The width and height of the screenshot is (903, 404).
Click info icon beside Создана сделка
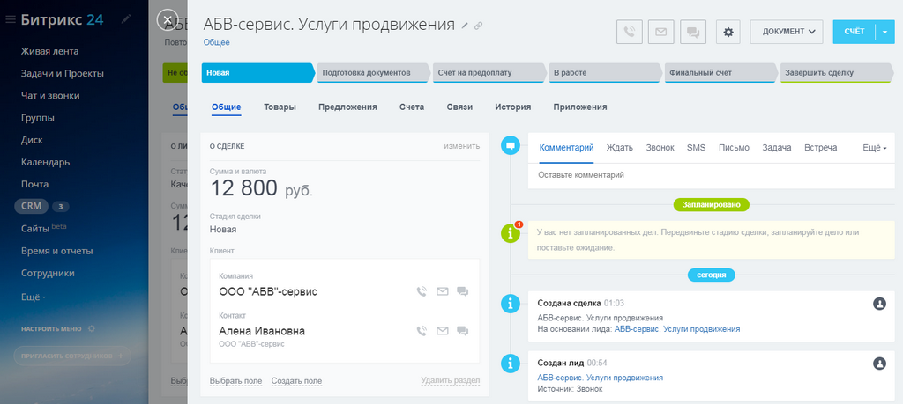click(x=511, y=303)
